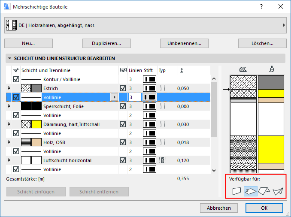This screenshot has height=217, width=291.
Task: Click the layer list scroll up arrow
Action: click(x=214, y=78)
